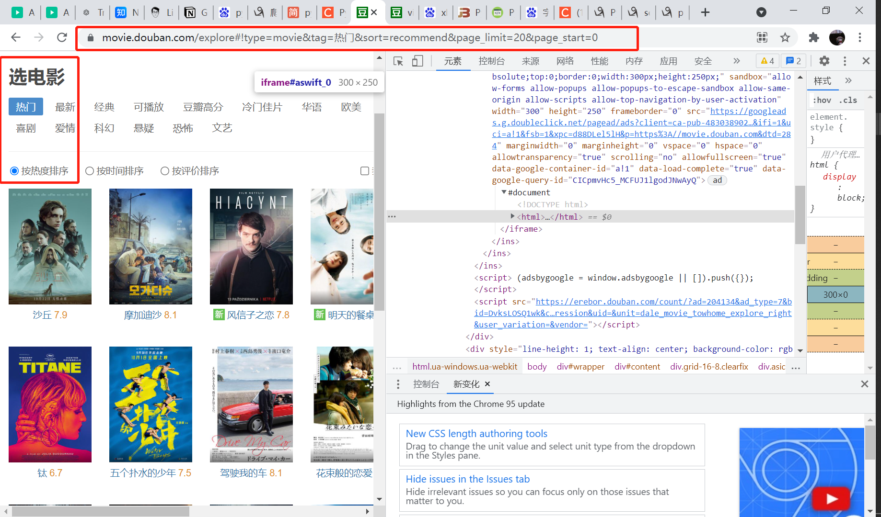Open the Application (应用) panel

click(669, 61)
